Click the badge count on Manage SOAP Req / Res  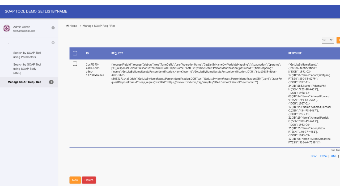click(x=51, y=82)
